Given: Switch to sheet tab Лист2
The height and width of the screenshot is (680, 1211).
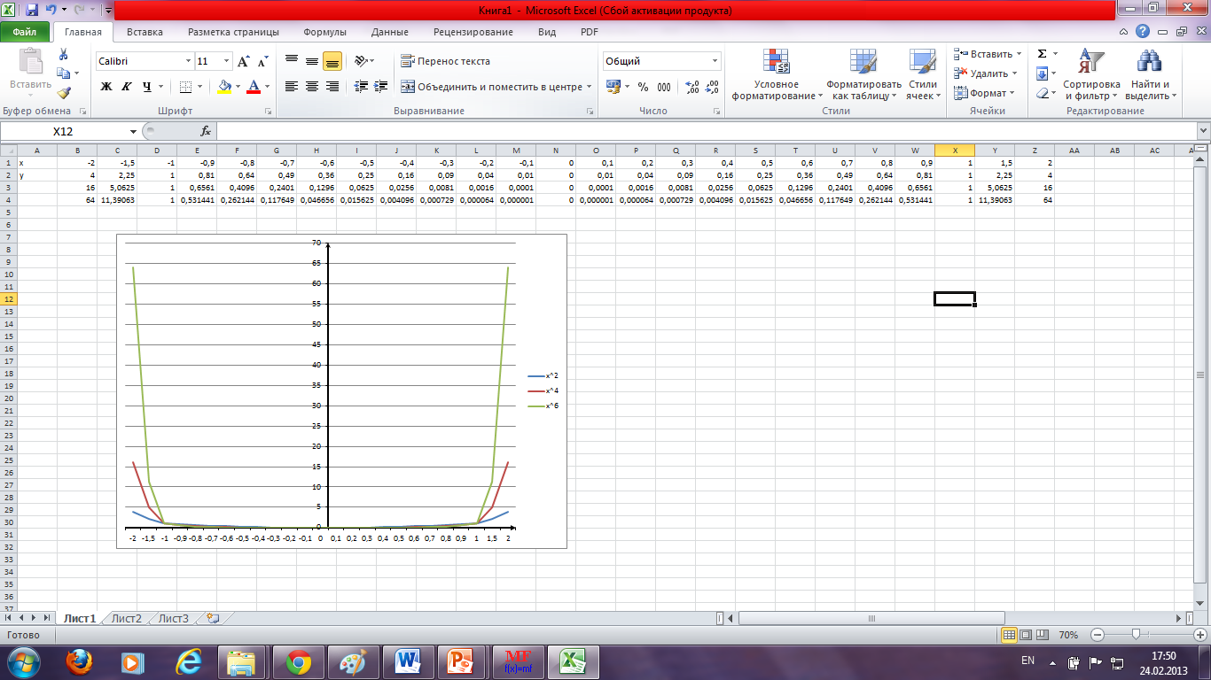Looking at the screenshot, I should pyautogui.click(x=127, y=619).
